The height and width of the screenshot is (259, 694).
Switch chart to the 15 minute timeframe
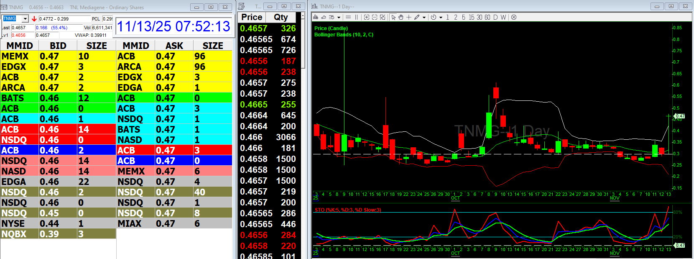(x=471, y=17)
